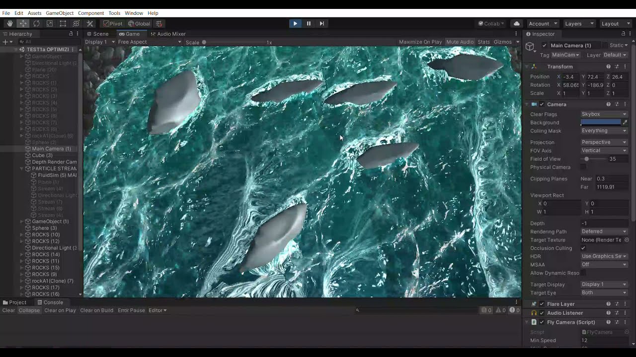The height and width of the screenshot is (357, 636).
Task: Collapse PARTICLE STREAM hierarchy item
Action: coord(22,169)
